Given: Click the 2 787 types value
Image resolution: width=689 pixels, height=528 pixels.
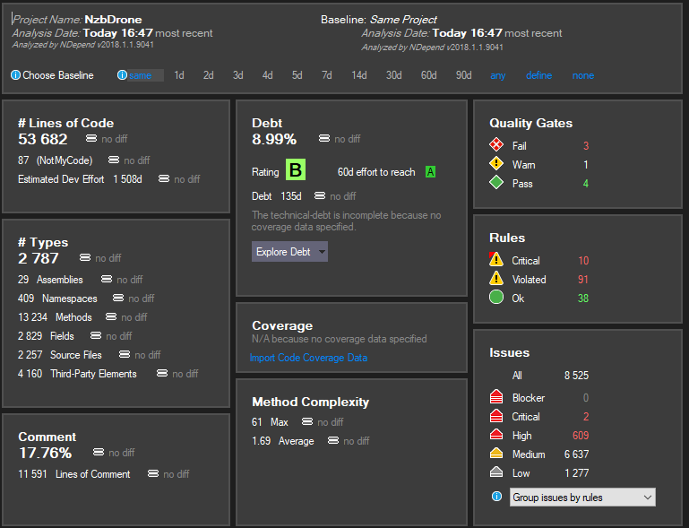Looking at the screenshot, I should [39, 258].
